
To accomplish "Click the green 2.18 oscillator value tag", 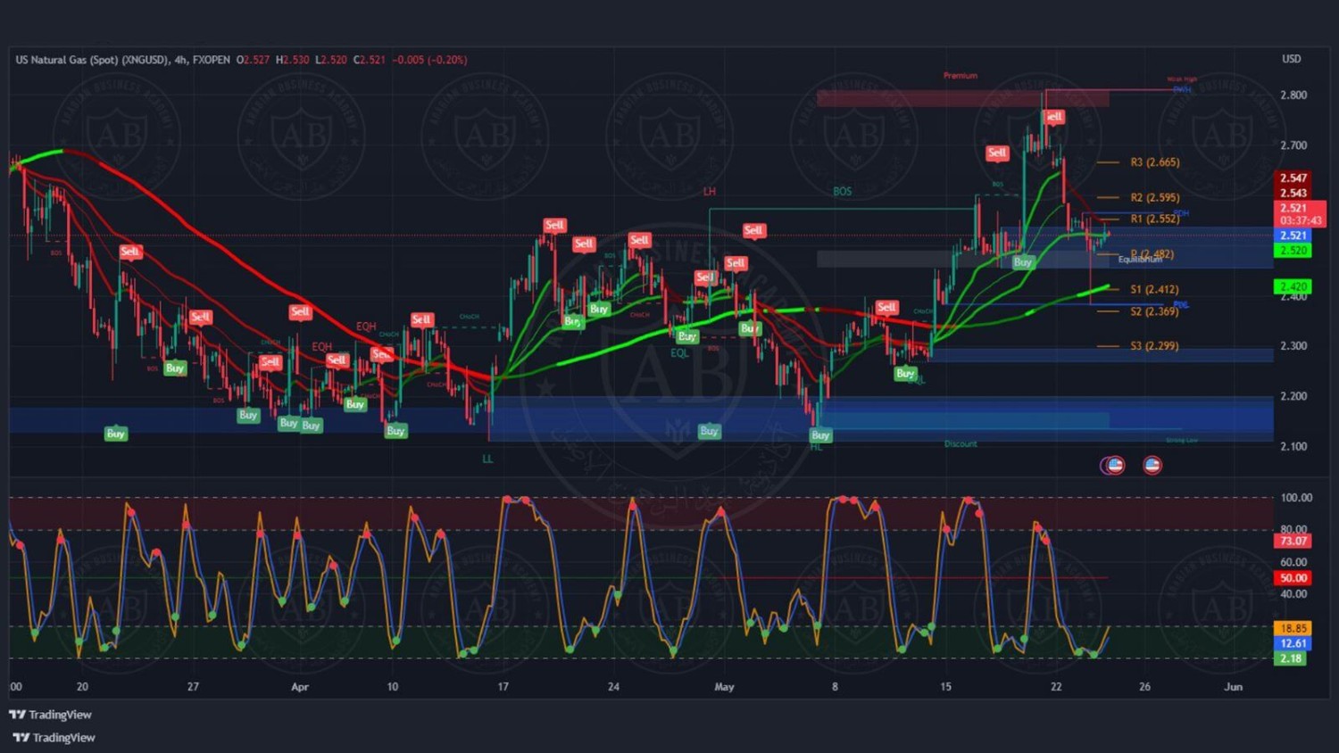I will (x=1292, y=658).
